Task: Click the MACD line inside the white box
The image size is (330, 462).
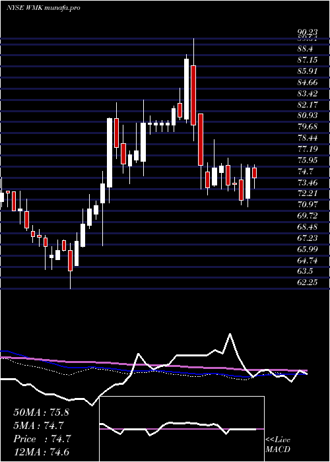Action: pyautogui.click(x=178, y=428)
